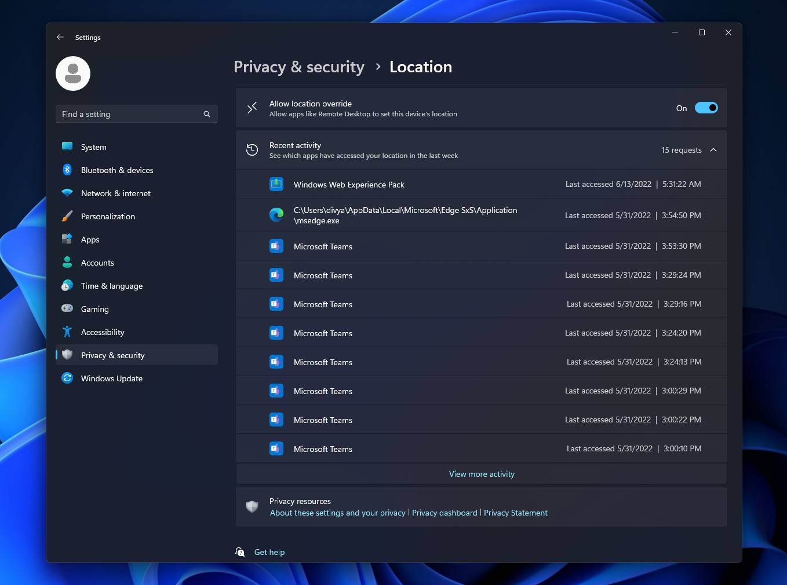Viewport: 787px width, 585px height.
Task: Open Network & internet settings
Action: point(116,193)
